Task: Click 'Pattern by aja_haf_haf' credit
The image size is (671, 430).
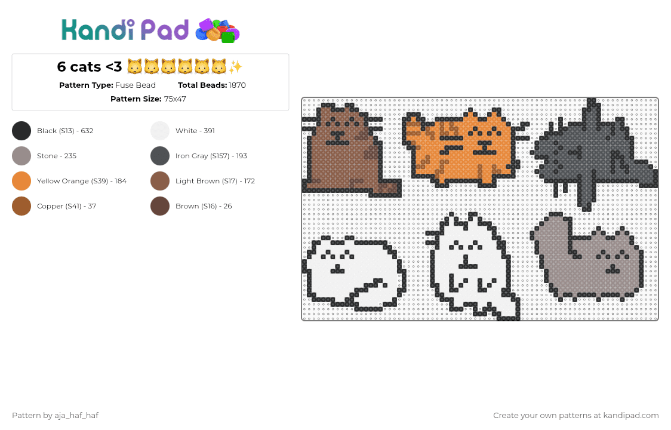Action: coord(55,416)
